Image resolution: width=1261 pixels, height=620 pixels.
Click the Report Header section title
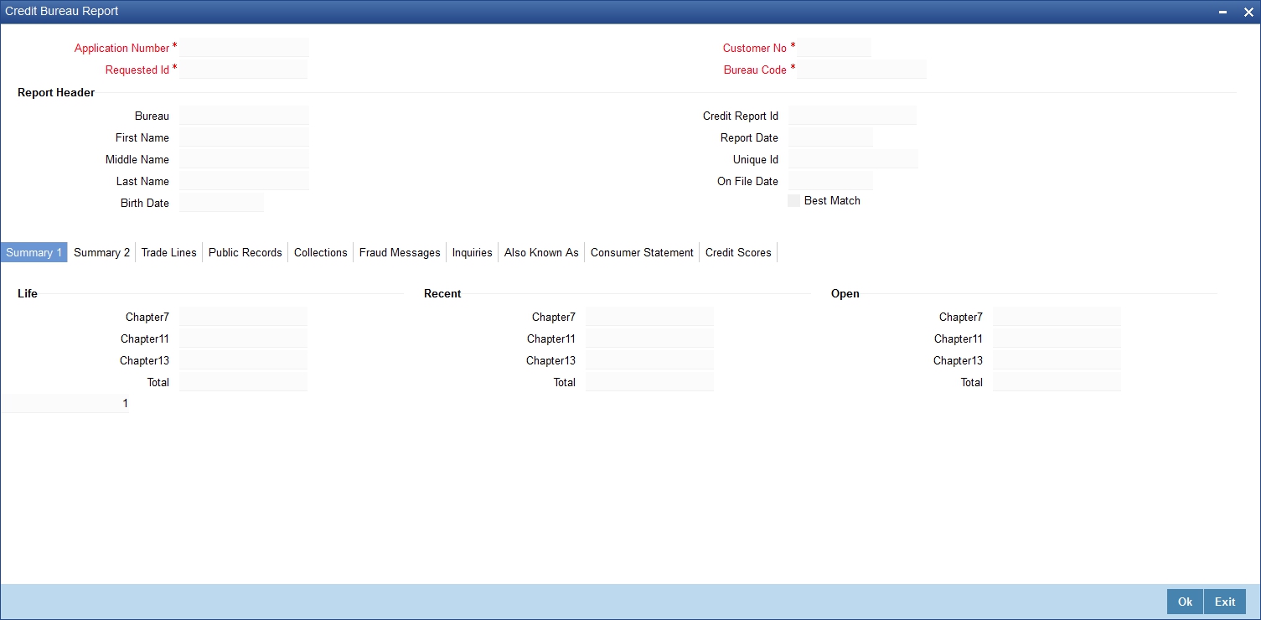point(56,93)
